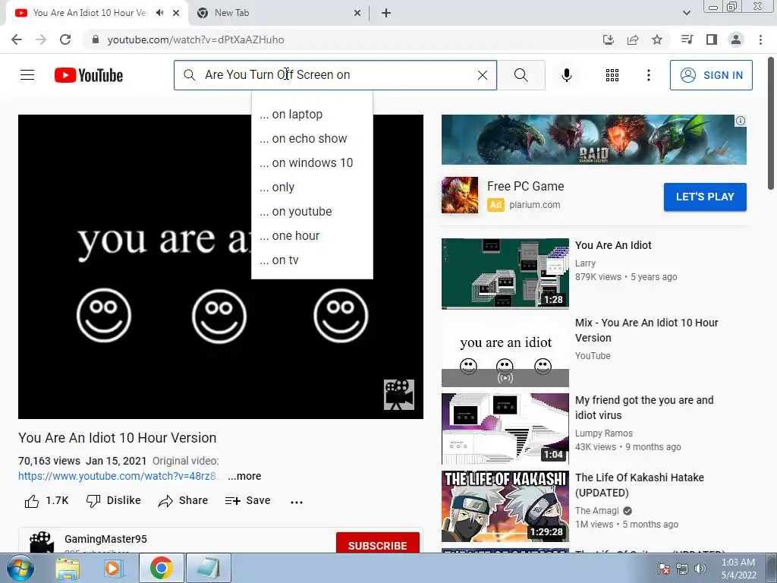Click the Dislike button
The image size is (777, 583).
point(114,501)
